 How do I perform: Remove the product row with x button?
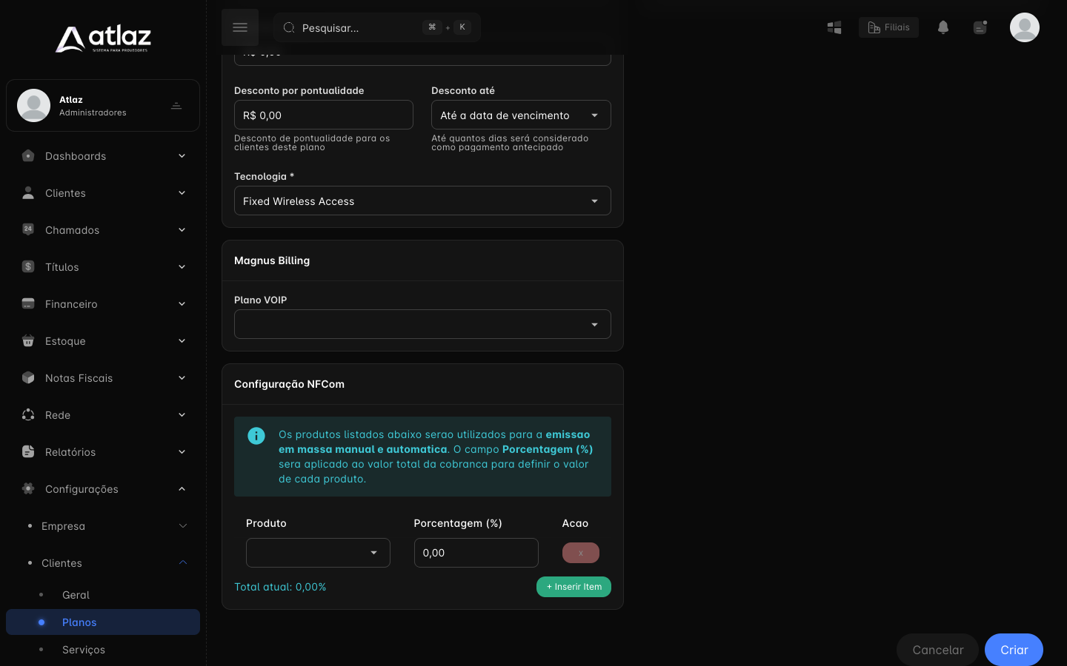coord(581,553)
